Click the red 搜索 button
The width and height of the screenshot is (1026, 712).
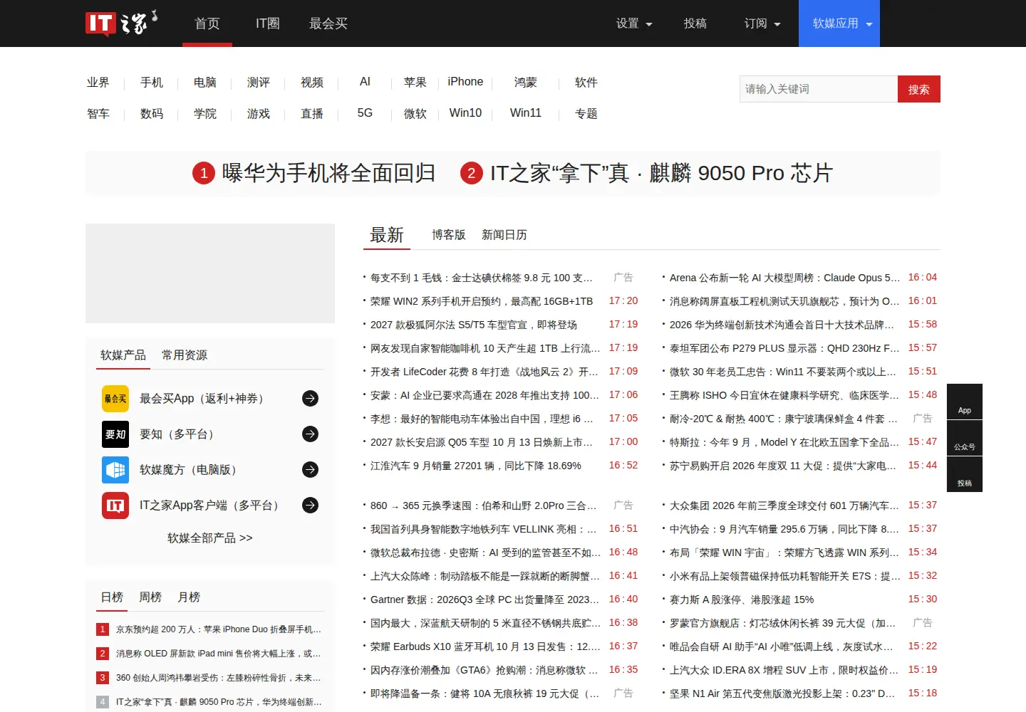pos(919,89)
